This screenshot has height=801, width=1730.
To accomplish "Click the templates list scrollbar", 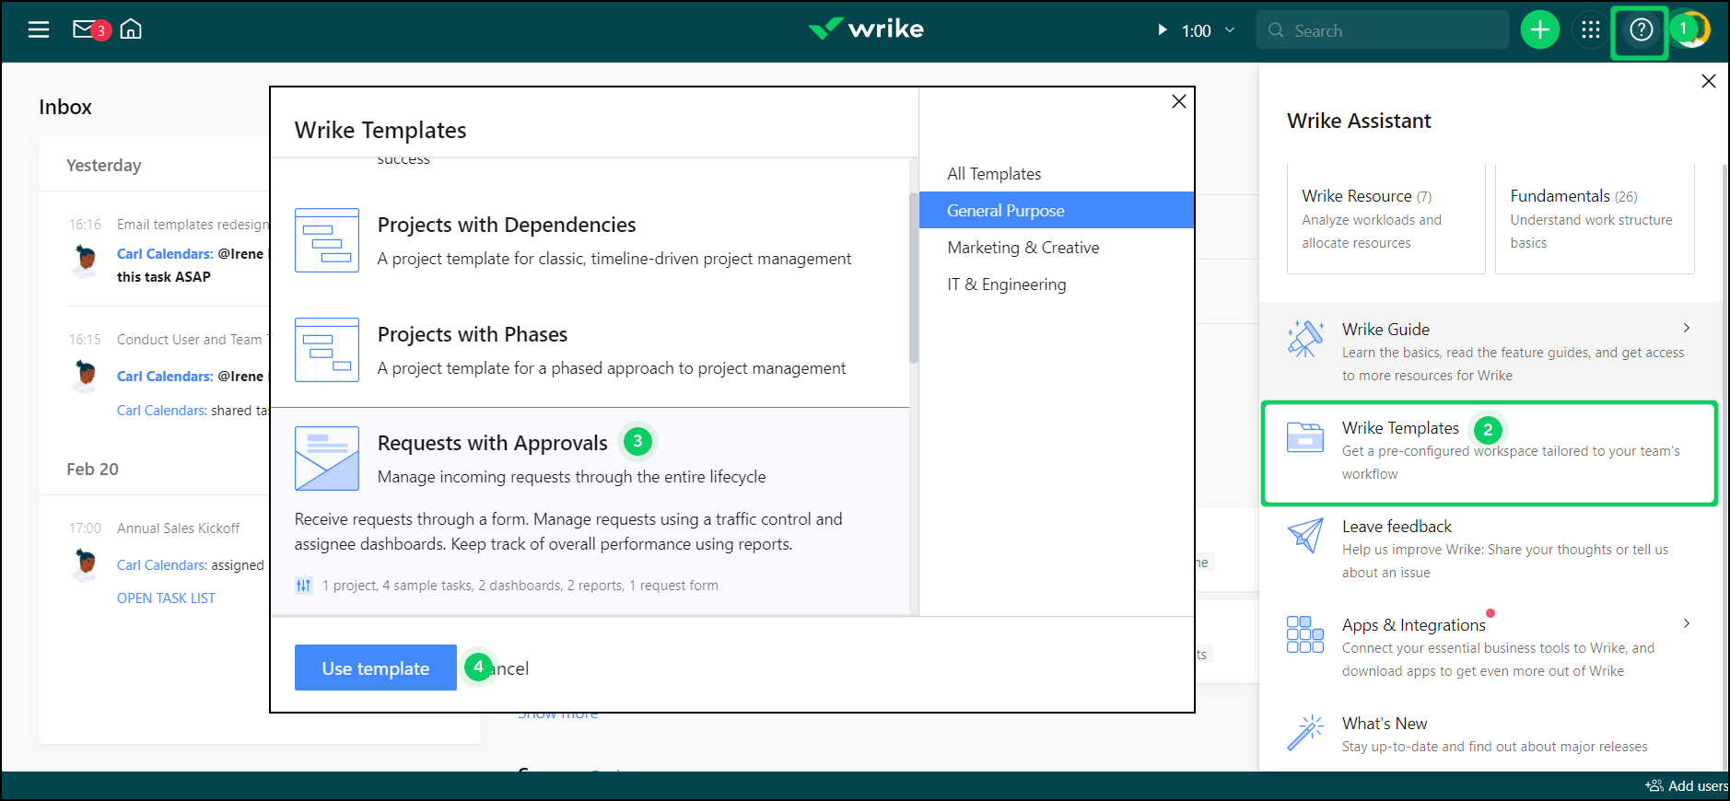I will [x=914, y=277].
